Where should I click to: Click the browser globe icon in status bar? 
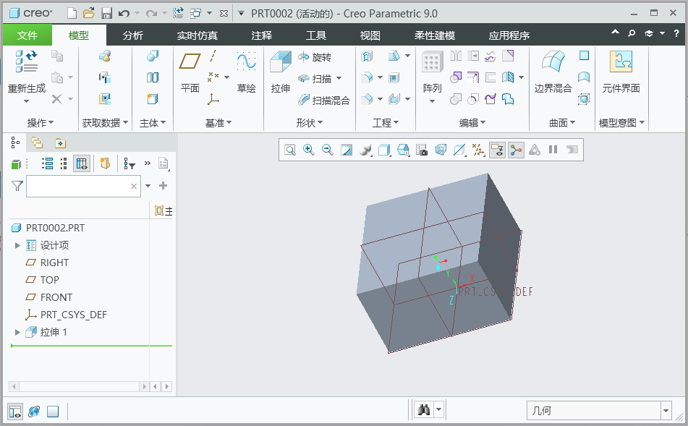point(34,412)
